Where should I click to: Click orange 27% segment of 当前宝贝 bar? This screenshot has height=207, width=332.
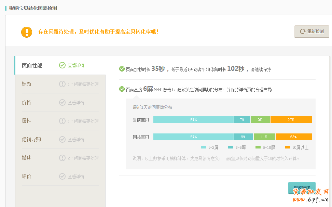click(x=291, y=120)
